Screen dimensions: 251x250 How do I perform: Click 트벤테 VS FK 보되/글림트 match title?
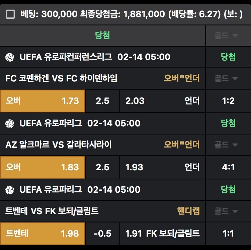(x=52, y=211)
